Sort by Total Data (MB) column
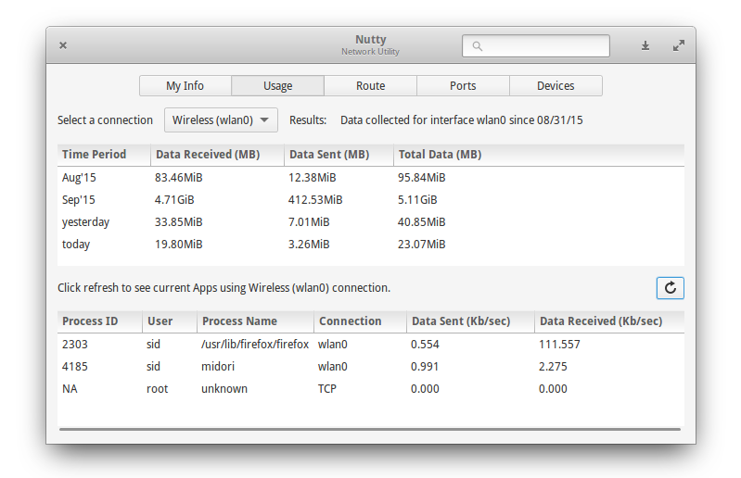 pos(539,155)
